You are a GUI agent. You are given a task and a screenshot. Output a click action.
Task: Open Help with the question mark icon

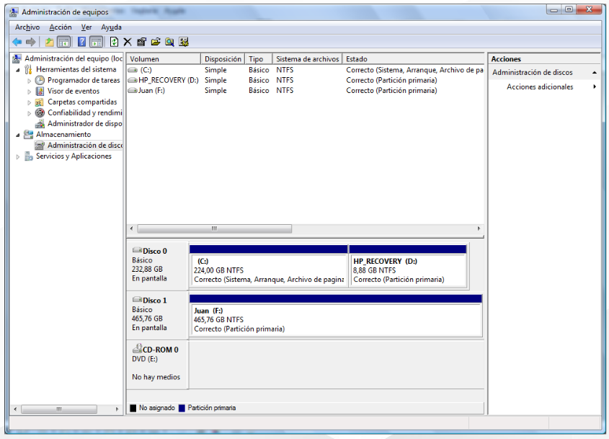pos(81,42)
